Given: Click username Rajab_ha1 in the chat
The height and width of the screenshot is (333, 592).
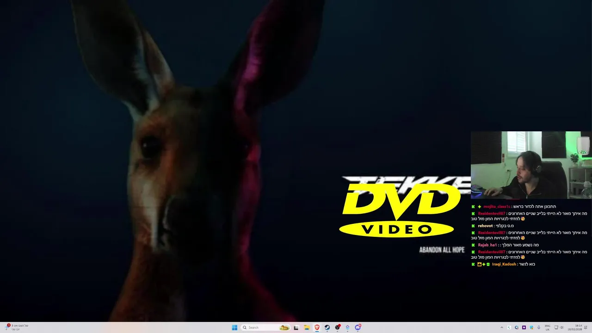Looking at the screenshot, I should [487, 245].
